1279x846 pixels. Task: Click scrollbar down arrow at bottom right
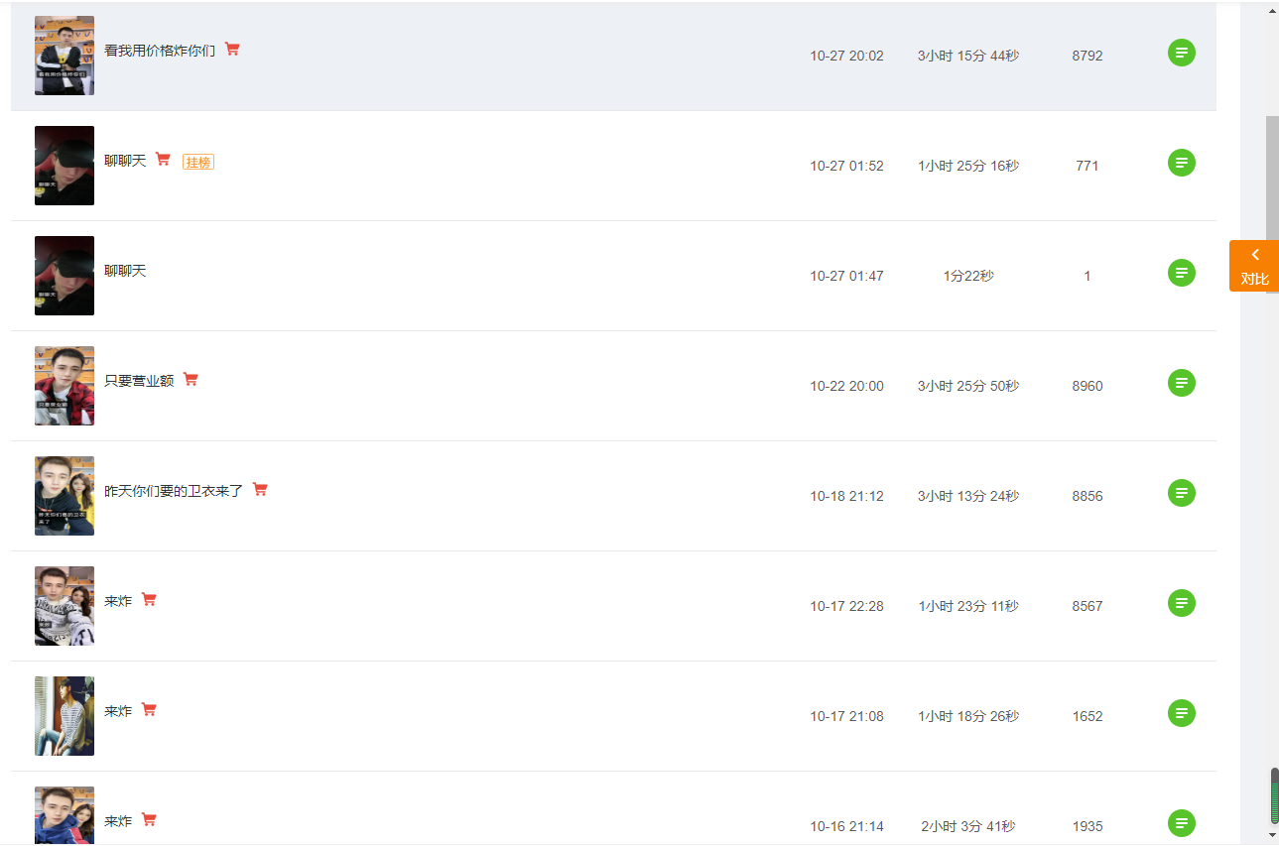click(1272, 835)
